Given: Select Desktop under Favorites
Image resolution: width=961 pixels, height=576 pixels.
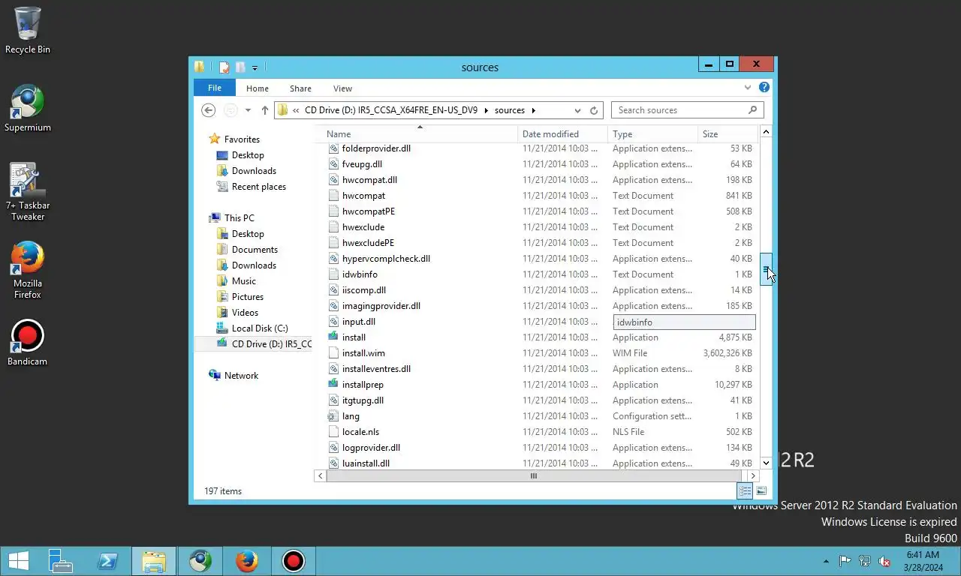Looking at the screenshot, I should click(248, 155).
